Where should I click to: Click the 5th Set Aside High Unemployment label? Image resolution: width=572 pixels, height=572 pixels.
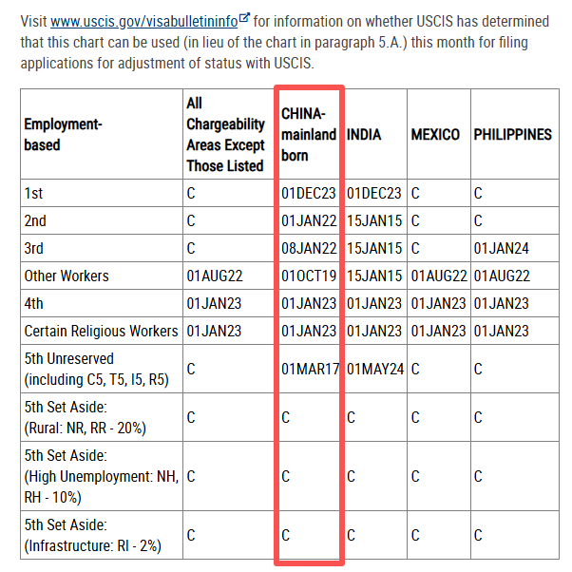click(x=102, y=476)
